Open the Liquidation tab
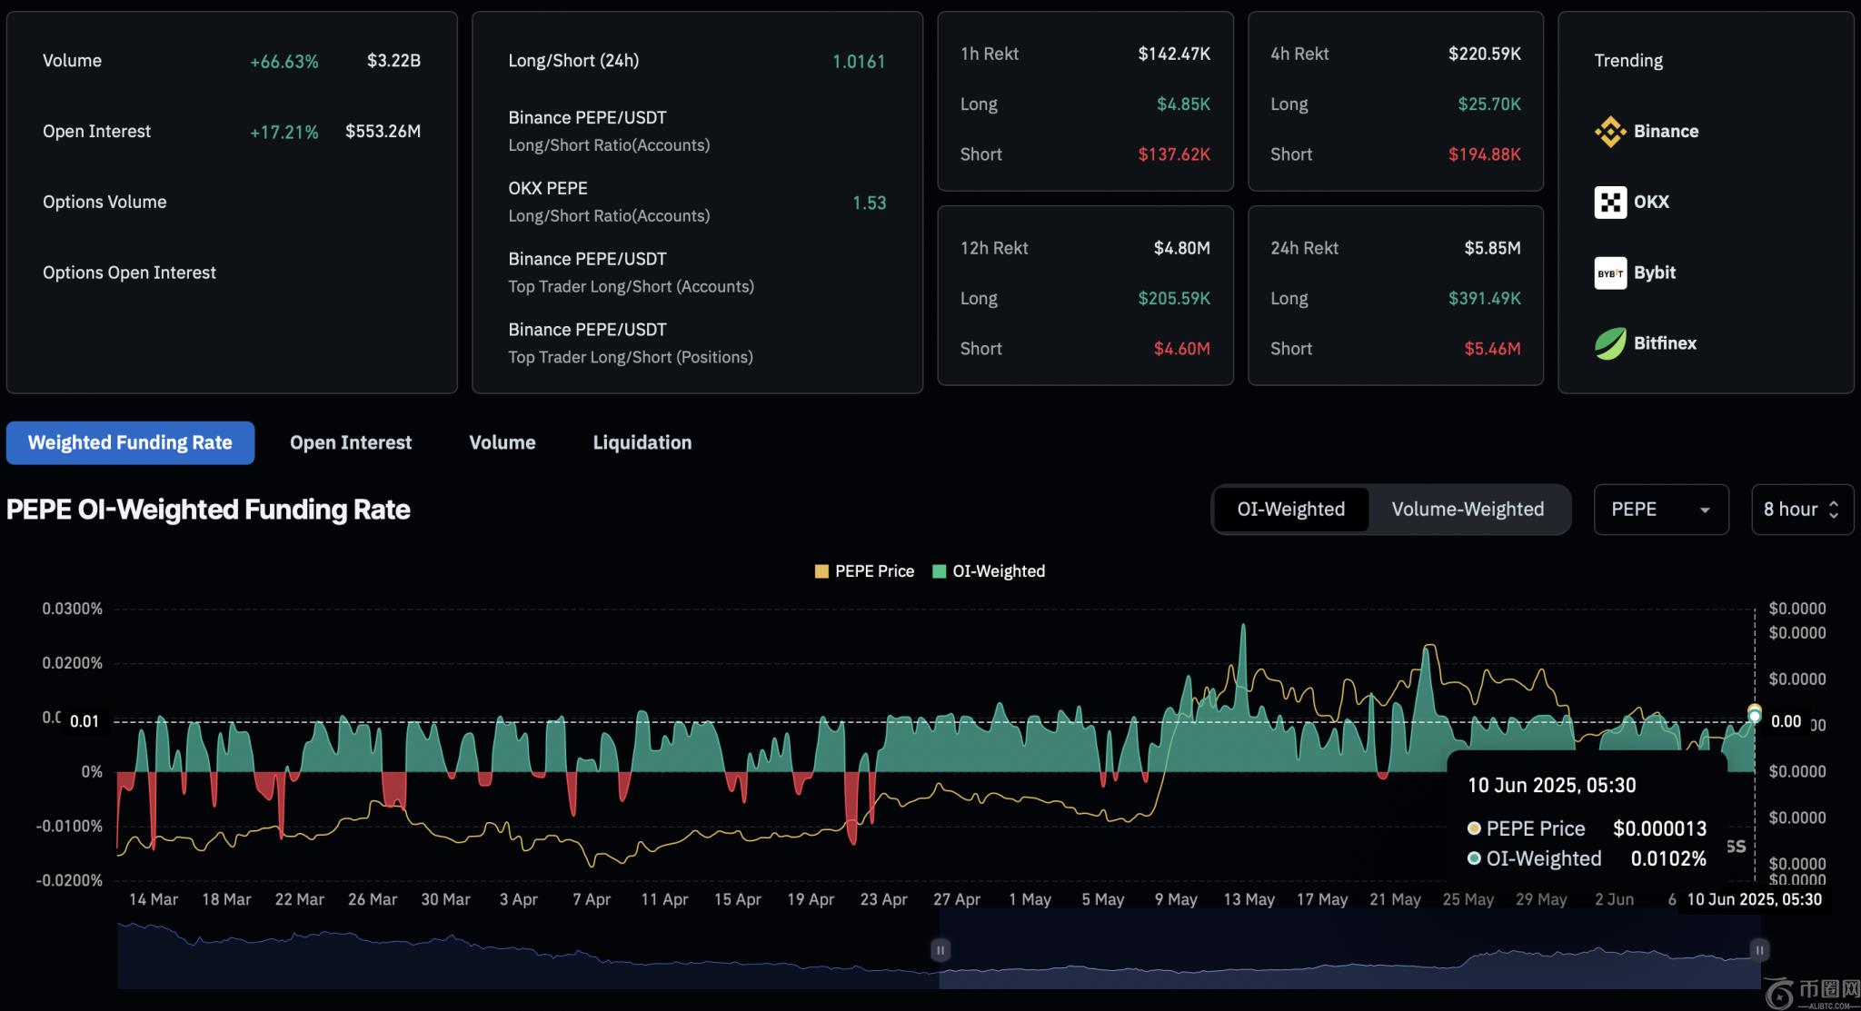 (642, 443)
